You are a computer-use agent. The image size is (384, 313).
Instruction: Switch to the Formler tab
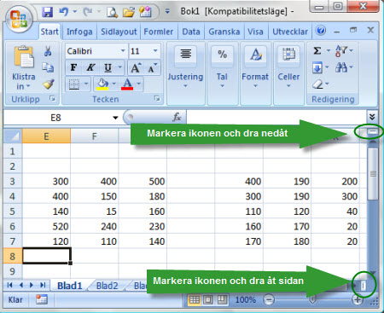(159, 32)
